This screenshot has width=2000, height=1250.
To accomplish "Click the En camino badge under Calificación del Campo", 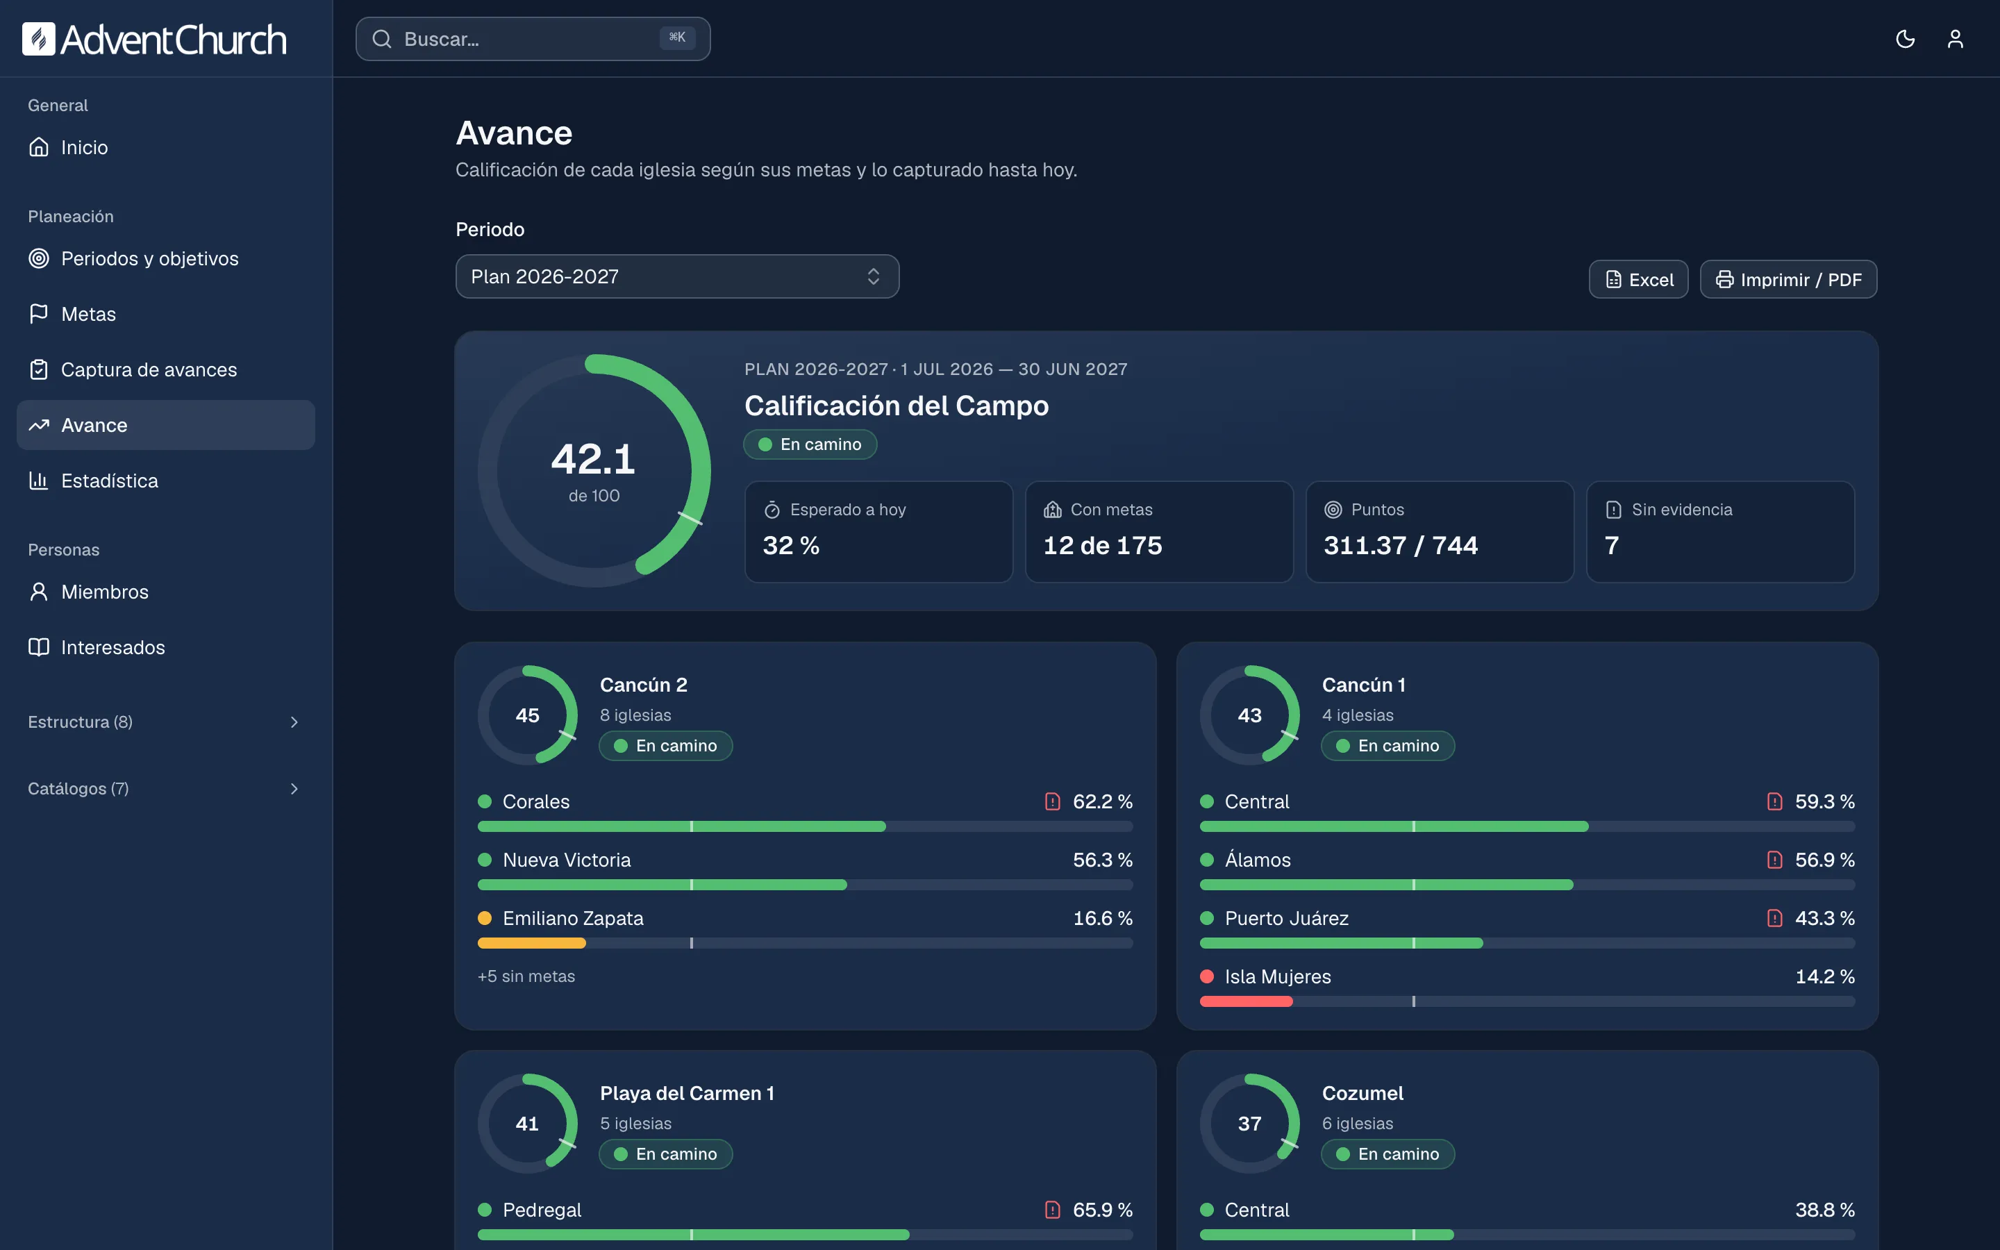I will click(x=810, y=444).
